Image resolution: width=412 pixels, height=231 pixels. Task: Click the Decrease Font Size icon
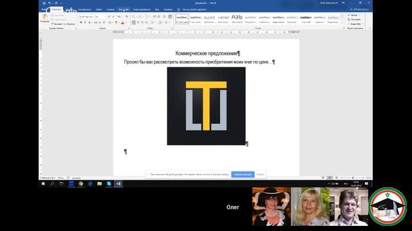point(113,17)
